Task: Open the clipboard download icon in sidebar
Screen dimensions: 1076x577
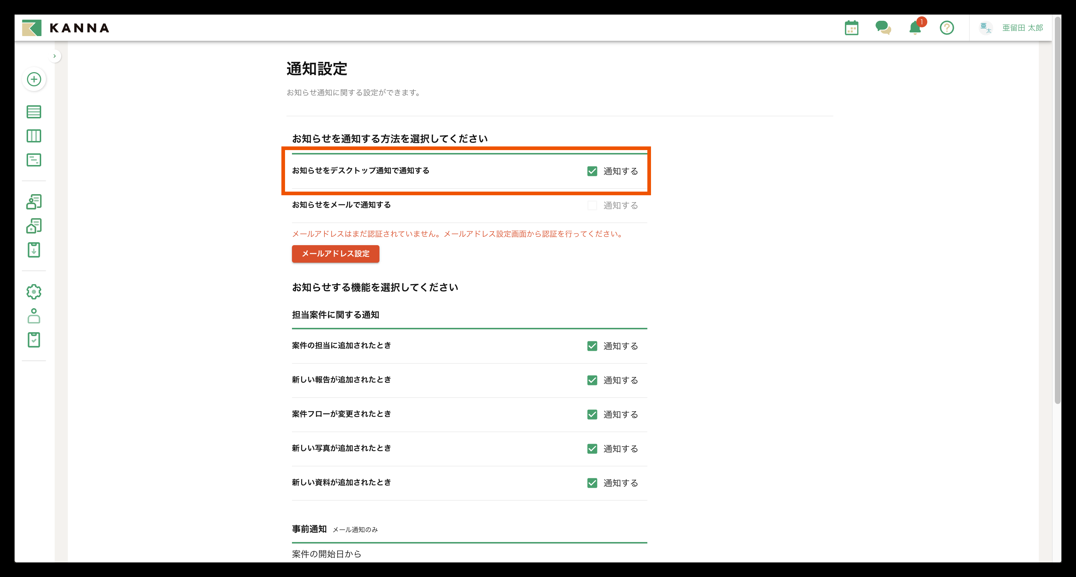Action: point(34,250)
